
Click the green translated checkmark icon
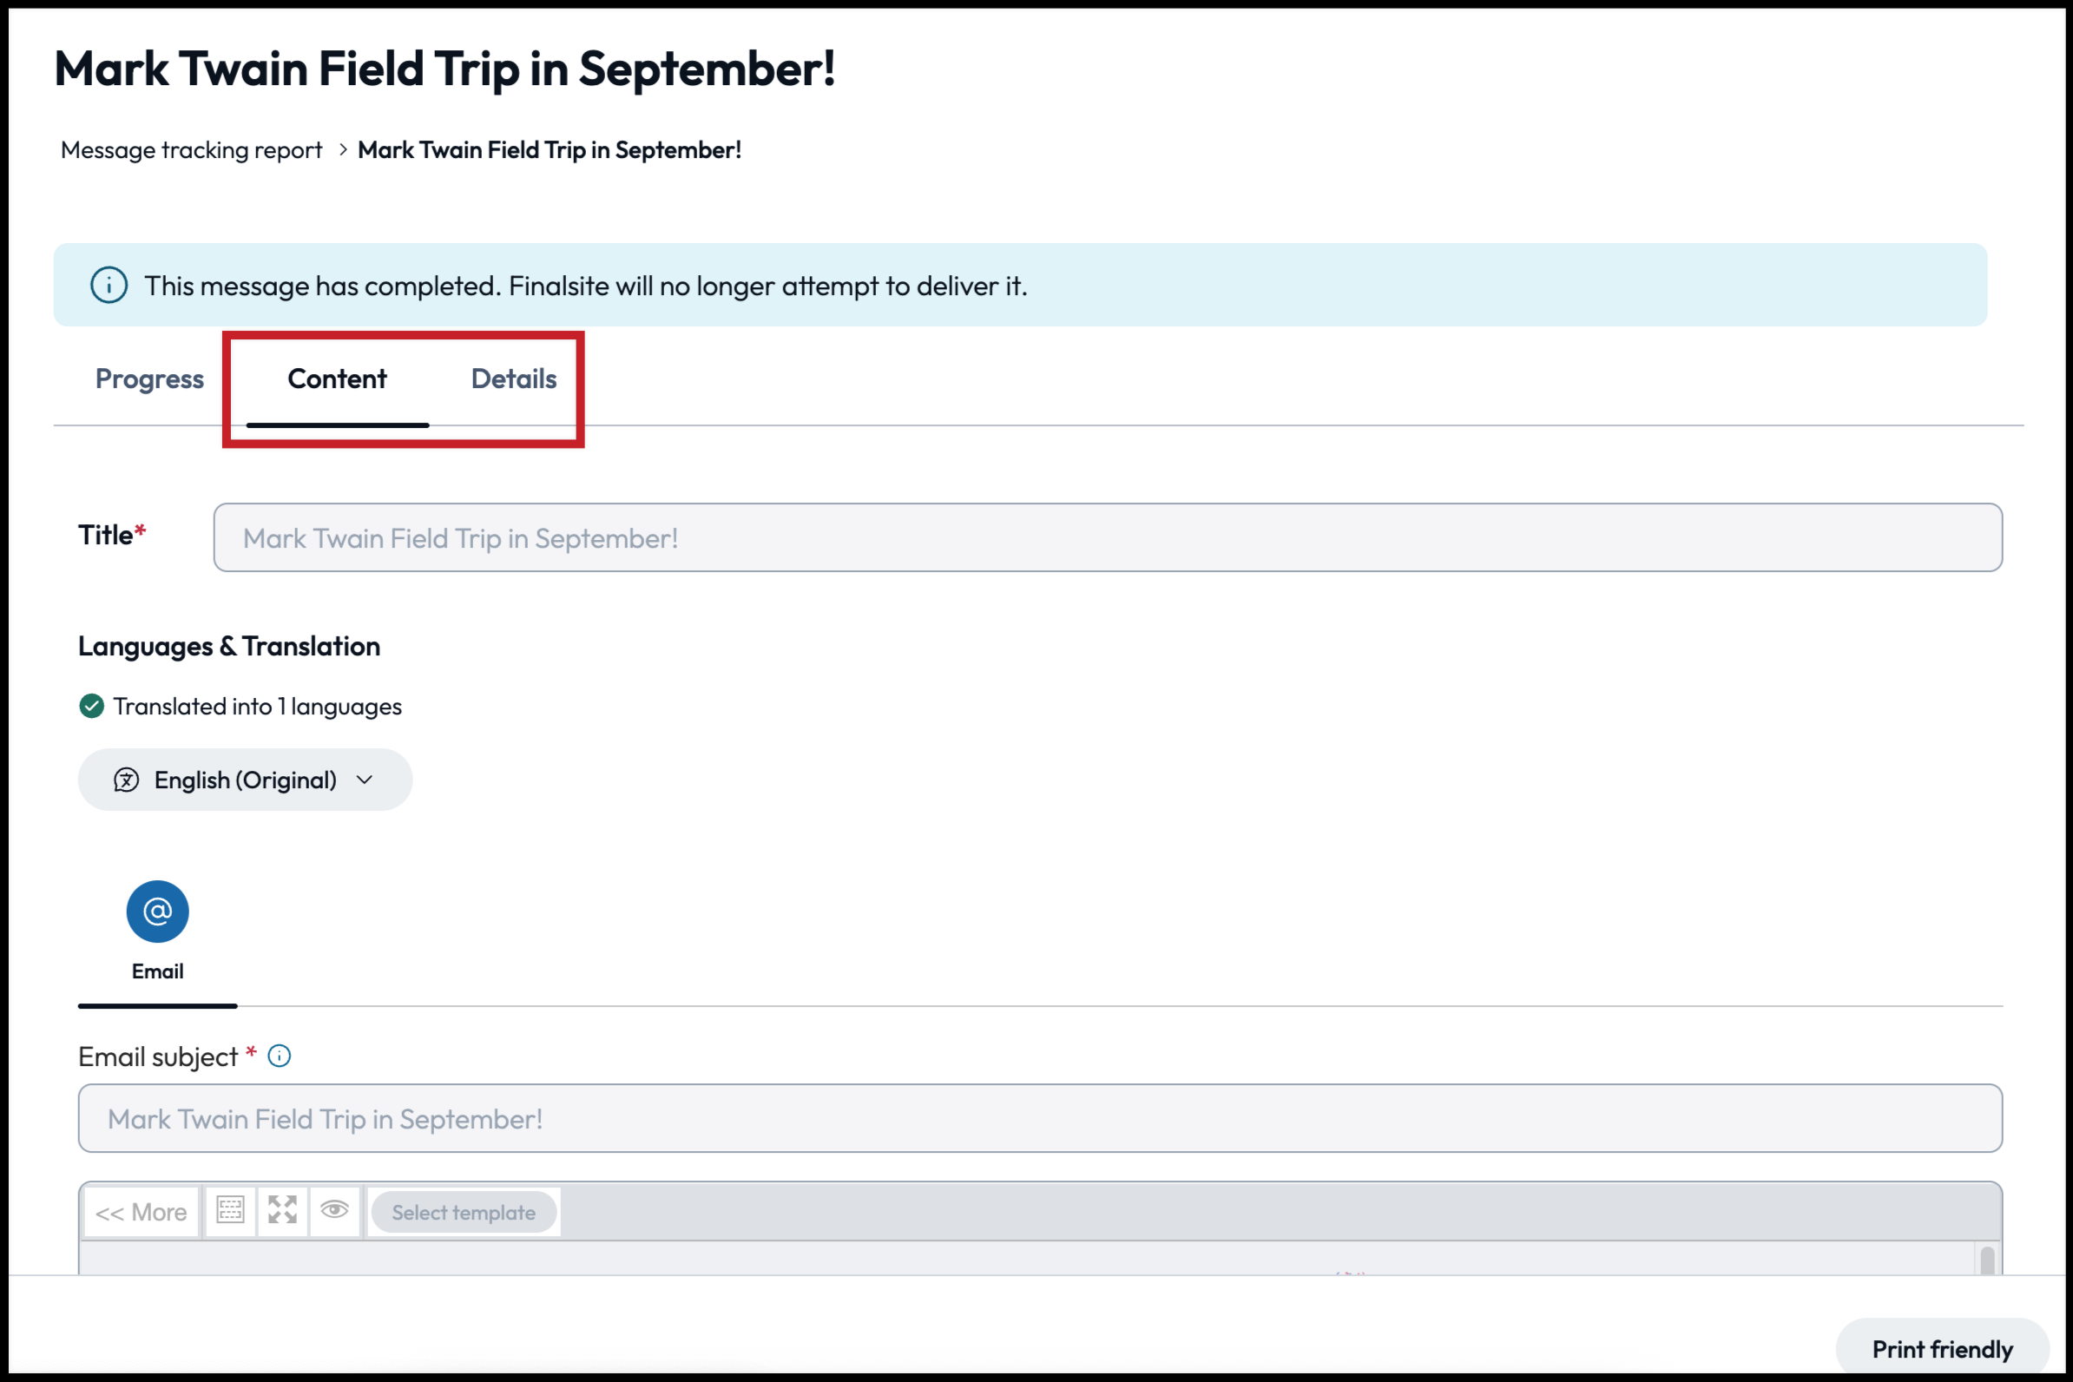pyautogui.click(x=92, y=706)
